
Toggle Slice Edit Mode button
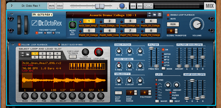click(x=118, y=93)
